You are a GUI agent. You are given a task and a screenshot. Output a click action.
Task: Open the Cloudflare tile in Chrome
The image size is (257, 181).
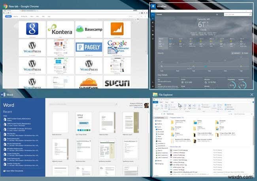(89, 82)
